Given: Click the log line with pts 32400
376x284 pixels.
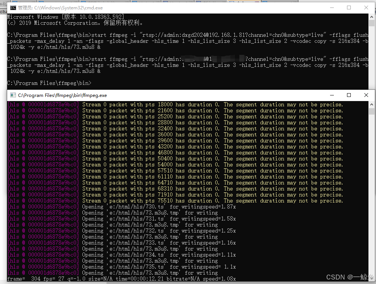Looking at the screenshot, I should 175,128.
